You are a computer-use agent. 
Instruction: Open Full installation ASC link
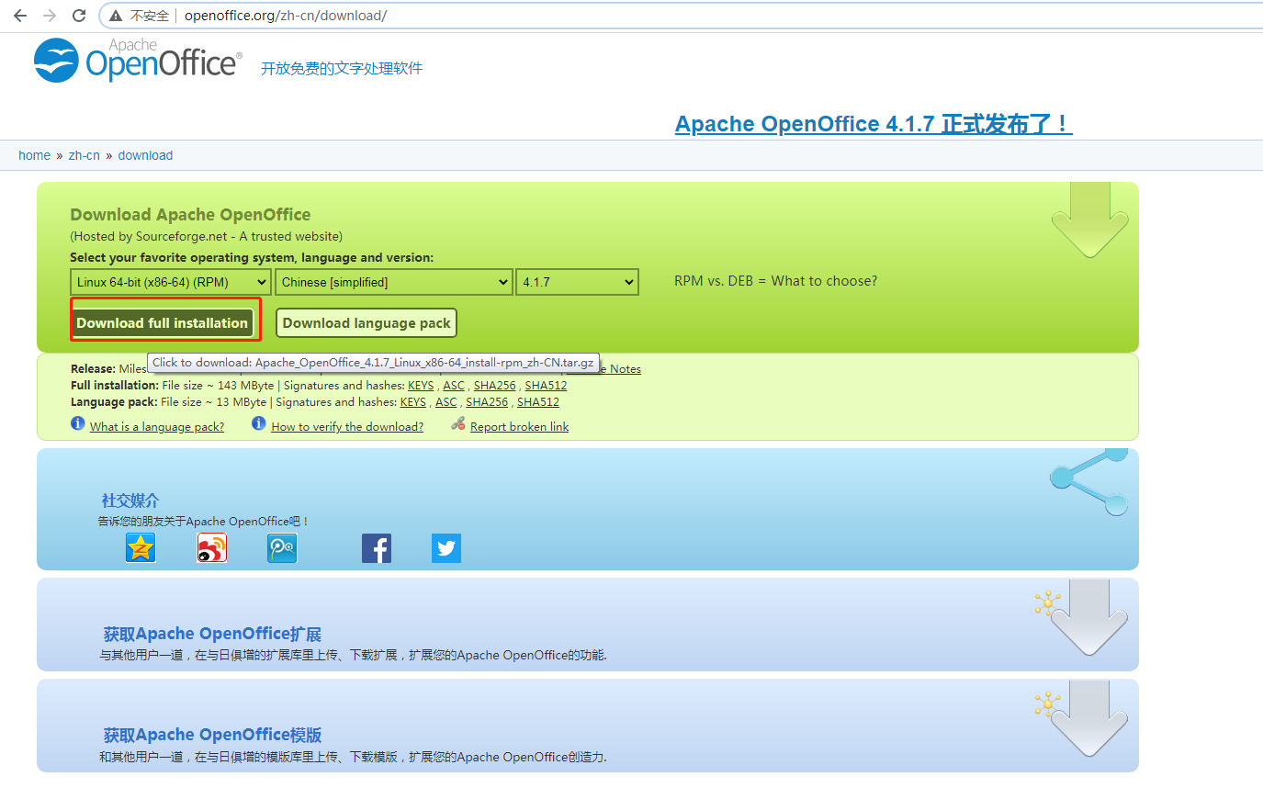454,386
